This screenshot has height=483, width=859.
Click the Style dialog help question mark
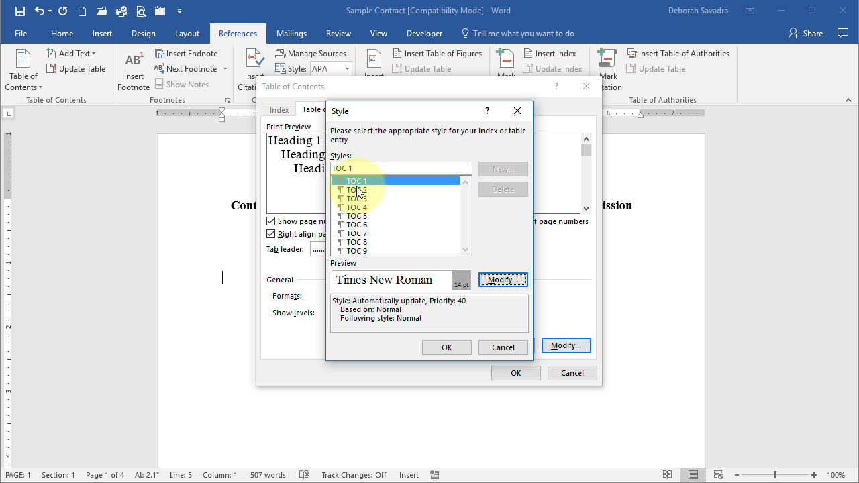point(487,111)
